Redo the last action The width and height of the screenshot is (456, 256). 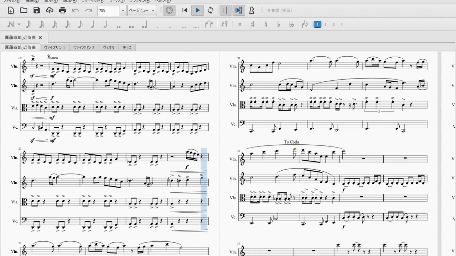point(89,10)
